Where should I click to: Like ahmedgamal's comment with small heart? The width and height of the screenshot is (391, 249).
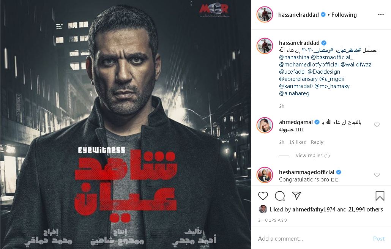377,124
